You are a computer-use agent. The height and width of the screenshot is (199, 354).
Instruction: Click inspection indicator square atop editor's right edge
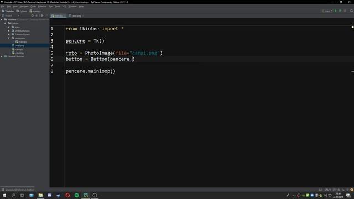[x=352, y=27]
